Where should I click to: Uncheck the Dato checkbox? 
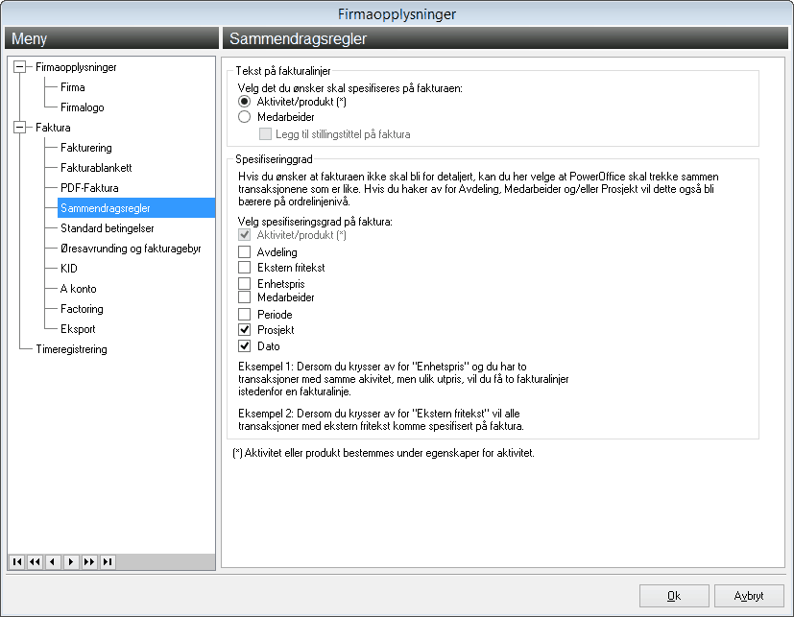[245, 346]
